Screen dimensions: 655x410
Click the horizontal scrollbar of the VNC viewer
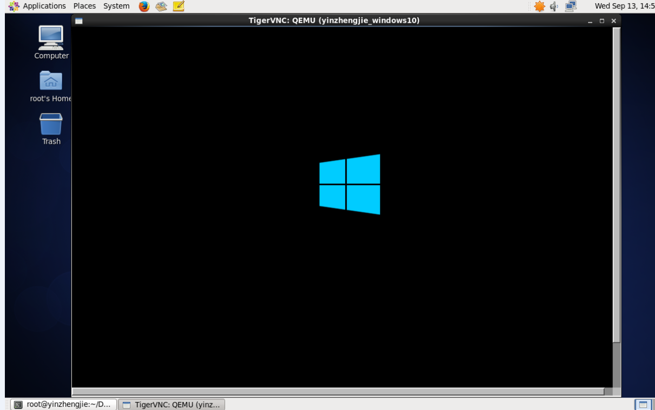click(339, 391)
